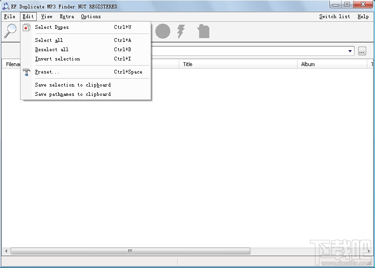Click the EF Duplicate MP3 Finder title icon

click(6, 6)
